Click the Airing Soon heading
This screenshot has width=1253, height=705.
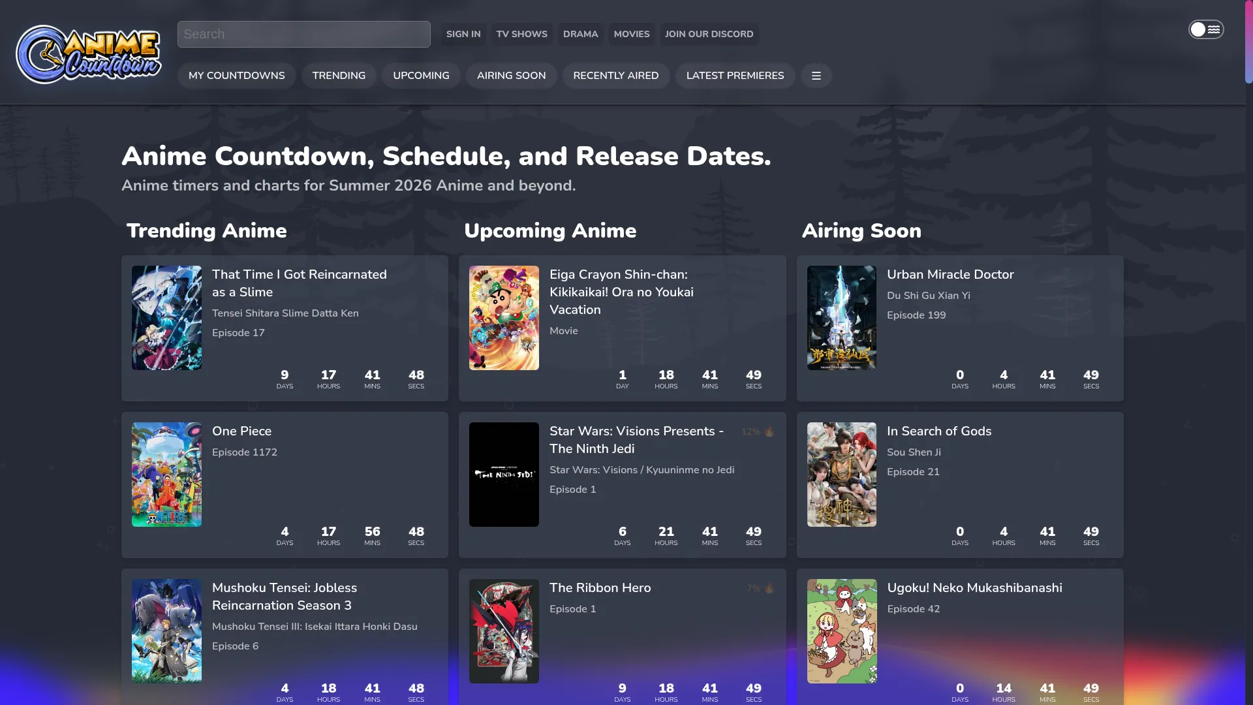(x=861, y=230)
